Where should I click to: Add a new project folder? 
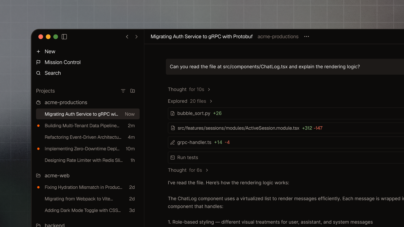point(133,91)
